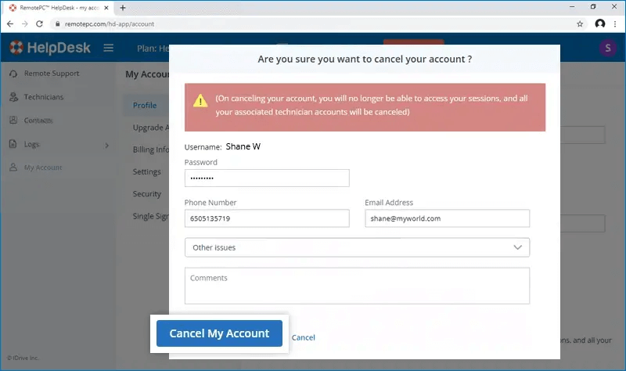The width and height of the screenshot is (626, 371).
Task: Expand the Logs sidebar submenu arrow
Action: click(x=106, y=145)
